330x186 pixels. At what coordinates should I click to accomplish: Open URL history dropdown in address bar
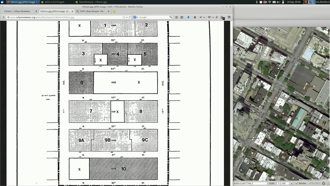pos(127,17)
